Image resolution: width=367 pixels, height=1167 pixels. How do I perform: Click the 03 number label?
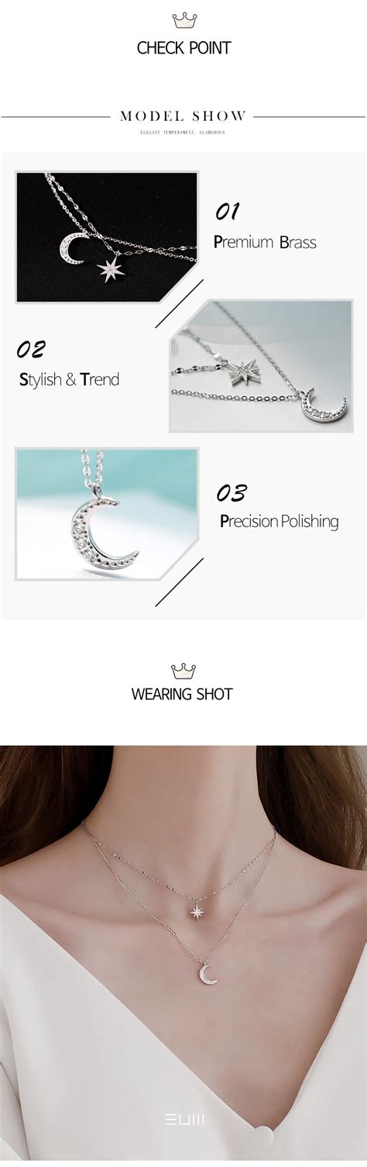tap(232, 492)
